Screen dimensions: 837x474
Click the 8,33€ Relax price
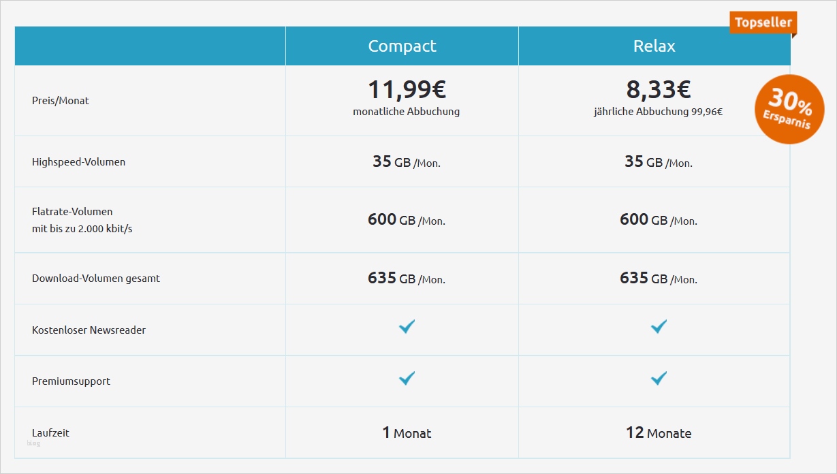[658, 89]
